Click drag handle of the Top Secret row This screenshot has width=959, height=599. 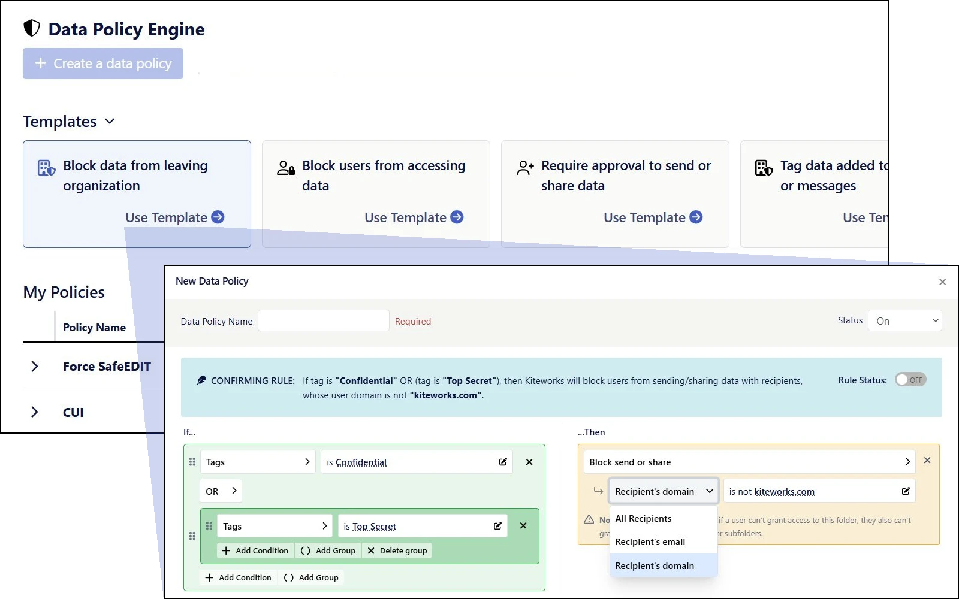point(209,525)
